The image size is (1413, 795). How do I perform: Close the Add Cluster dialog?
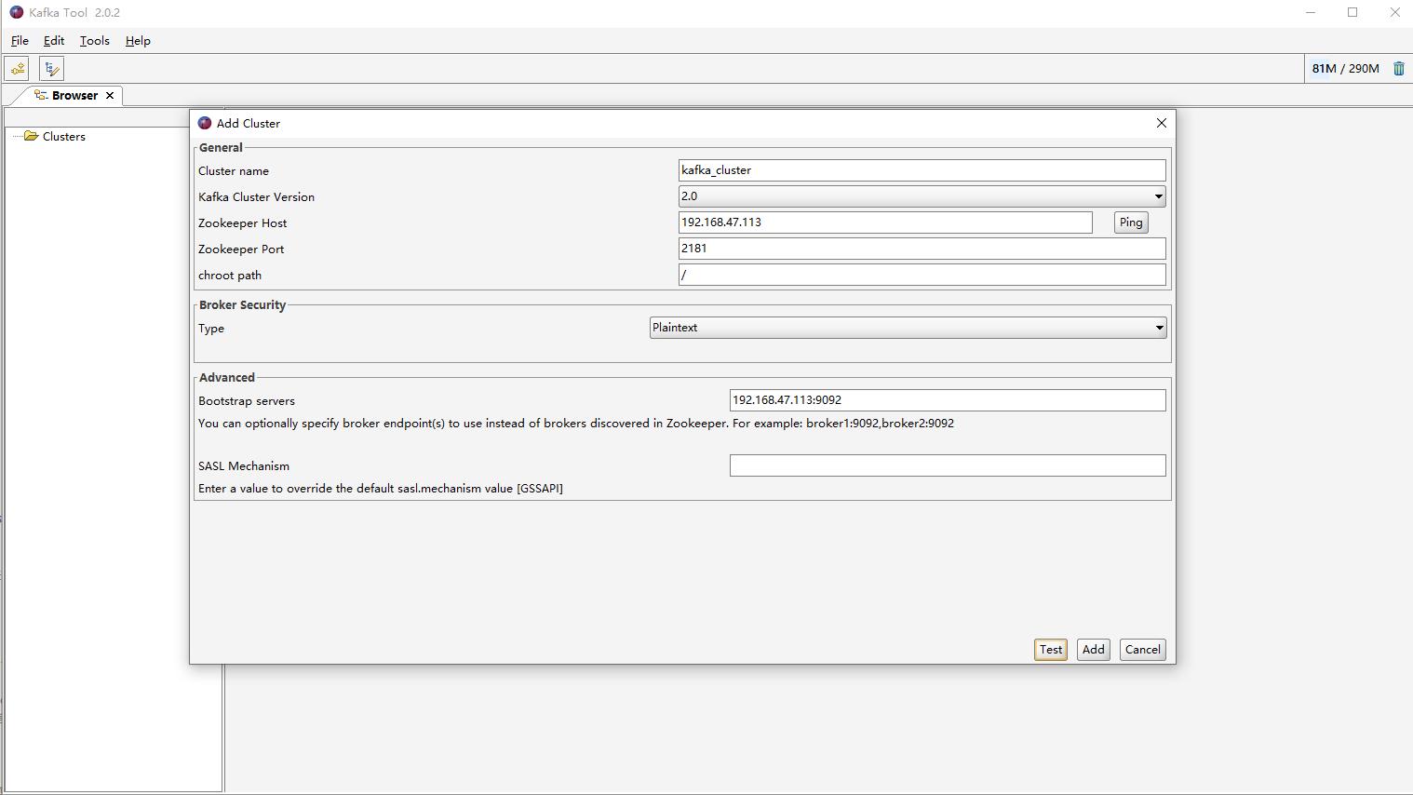pos(1161,123)
